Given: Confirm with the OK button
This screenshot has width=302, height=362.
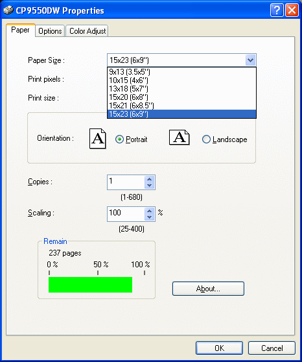Looking at the screenshot, I should pos(219,348).
